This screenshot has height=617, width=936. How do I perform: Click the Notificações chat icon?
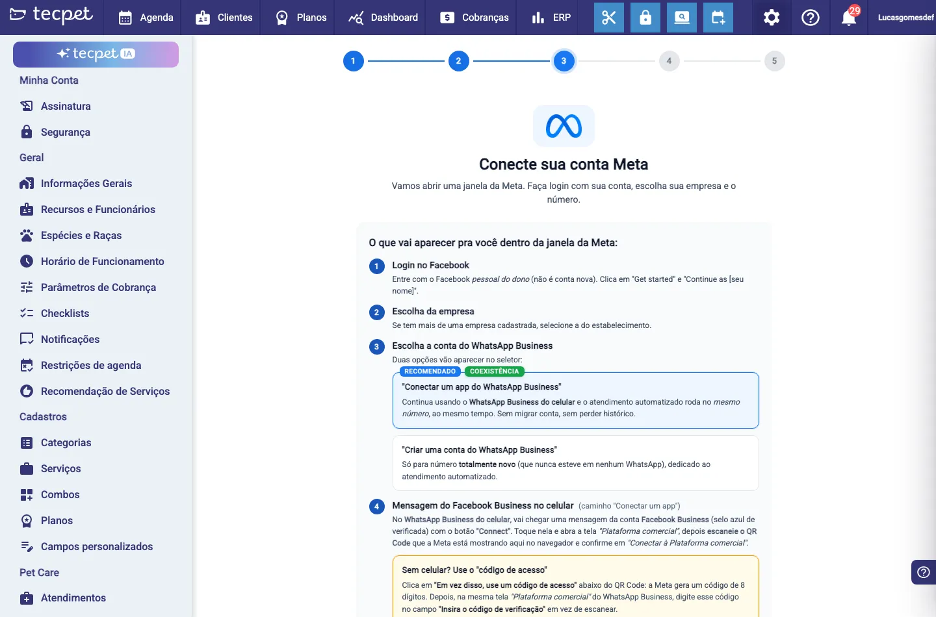(x=27, y=339)
